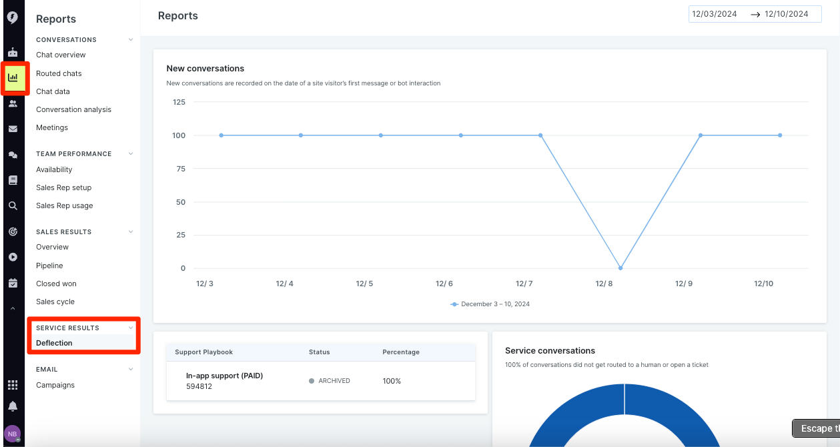Click the Status column header

pyautogui.click(x=319, y=352)
